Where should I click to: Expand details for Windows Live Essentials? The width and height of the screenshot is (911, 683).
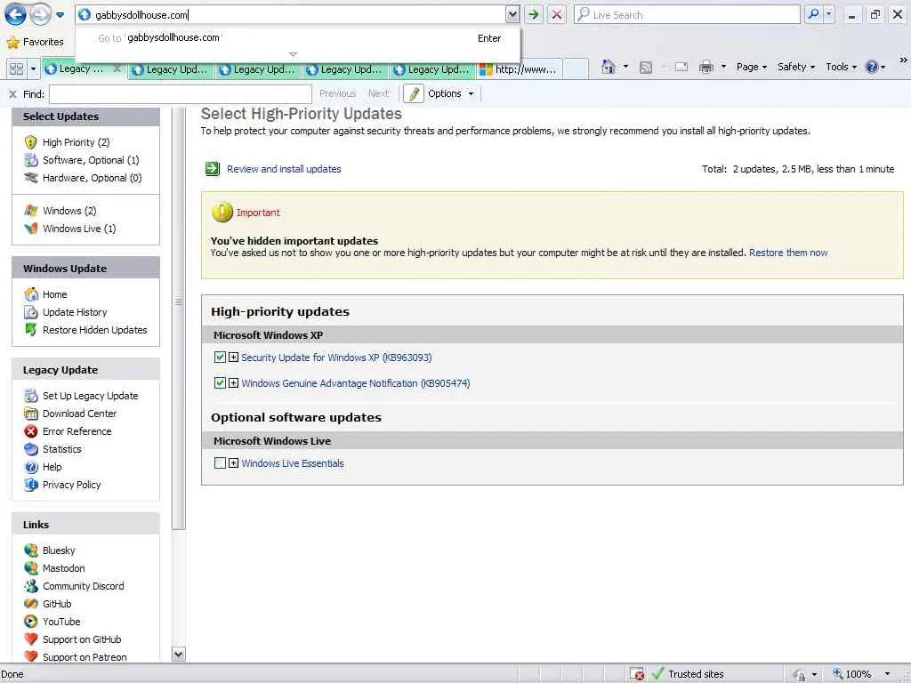[234, 462]
